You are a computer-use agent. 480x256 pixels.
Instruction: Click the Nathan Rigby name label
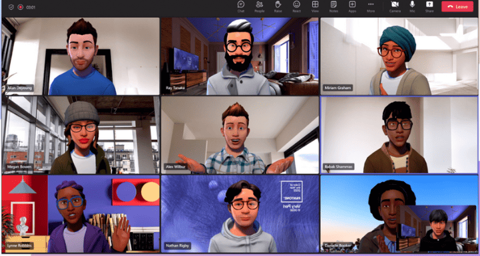point(178,245)
